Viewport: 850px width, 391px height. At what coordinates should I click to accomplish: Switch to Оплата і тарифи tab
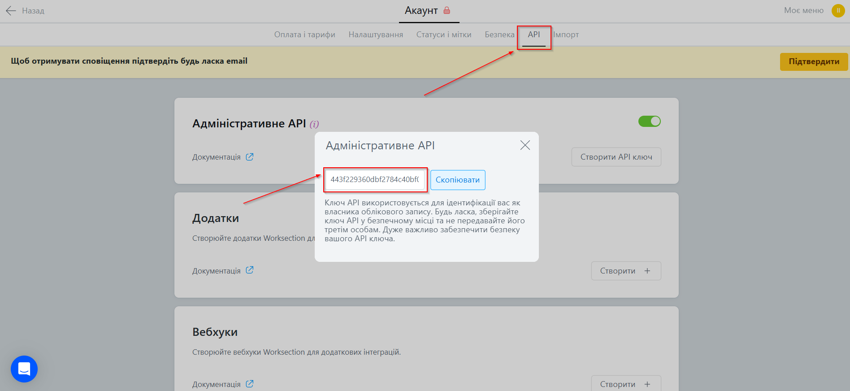(x=305, y=35)
